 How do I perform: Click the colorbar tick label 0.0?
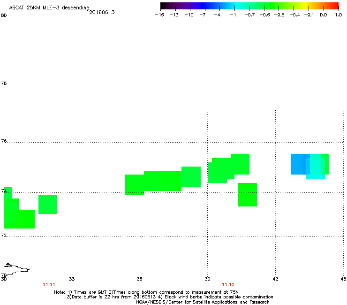[x=324, y=15]
